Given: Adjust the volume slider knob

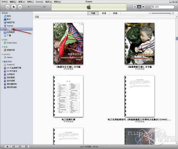Looking at the screenshot, I should [x=42, y=7].
